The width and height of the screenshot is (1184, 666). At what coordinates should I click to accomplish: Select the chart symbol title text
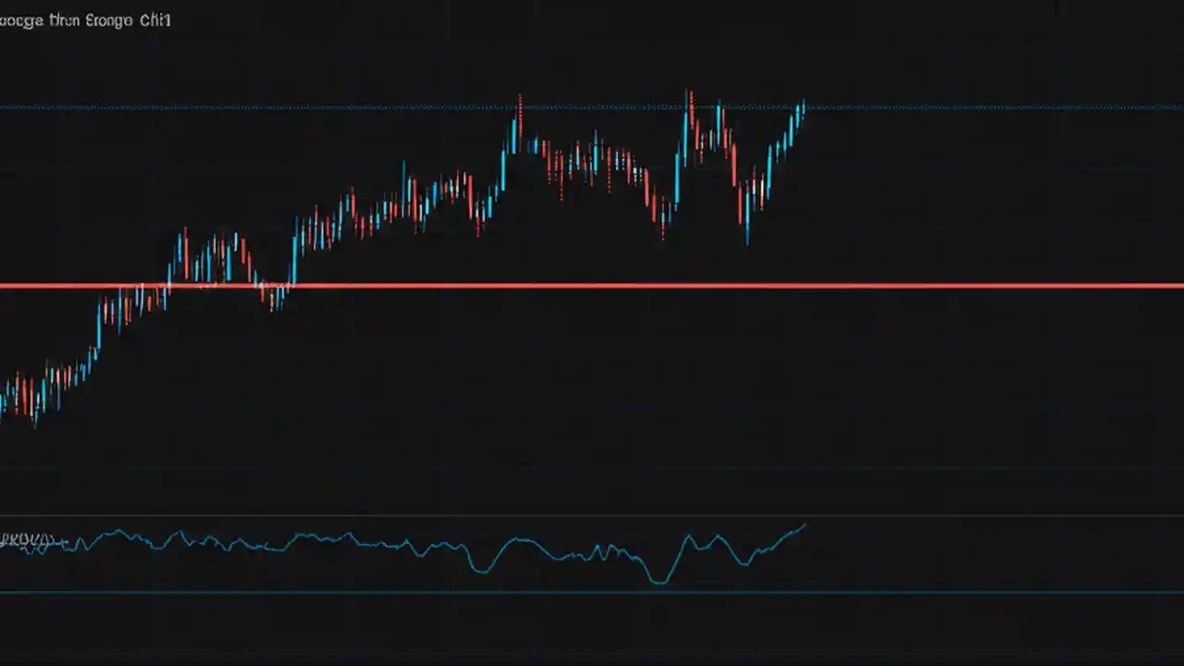(x=85, y=19)
